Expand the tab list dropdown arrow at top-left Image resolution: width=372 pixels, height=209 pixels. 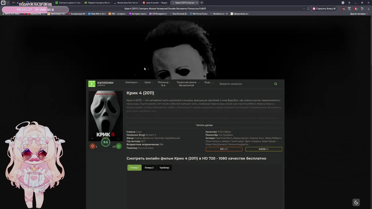tap(8, 3)
